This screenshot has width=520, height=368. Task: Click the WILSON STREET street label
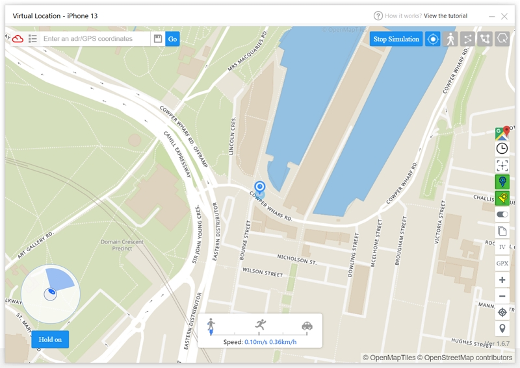(x=263, y=273)
